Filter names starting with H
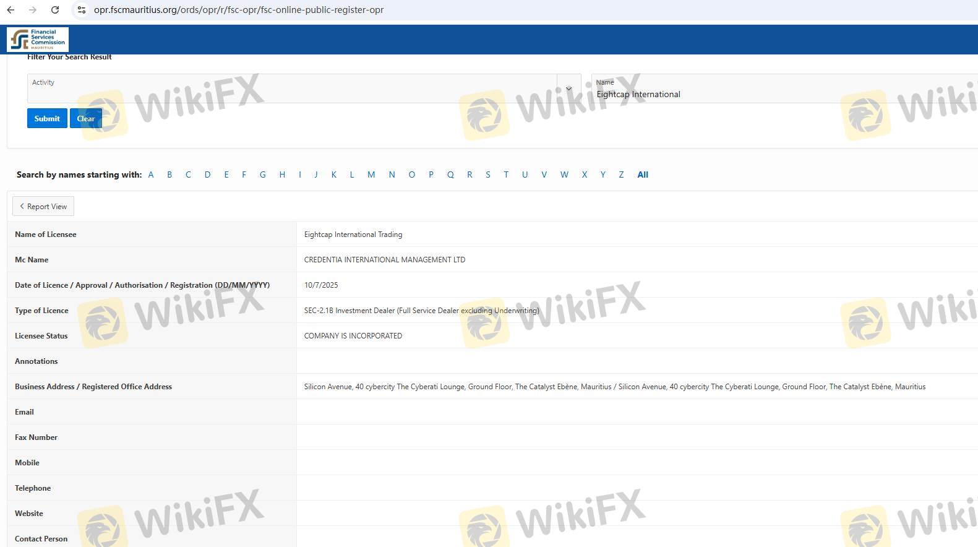This screenshot has width=978, height=547. tap(282, 174)
